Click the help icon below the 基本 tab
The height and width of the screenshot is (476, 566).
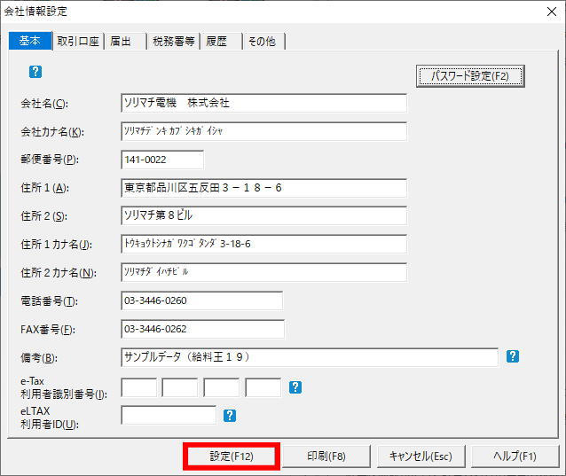click(x=35, y=72)
